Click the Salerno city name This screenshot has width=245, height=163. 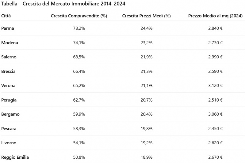pyautogui.click(x=9, y=57)
